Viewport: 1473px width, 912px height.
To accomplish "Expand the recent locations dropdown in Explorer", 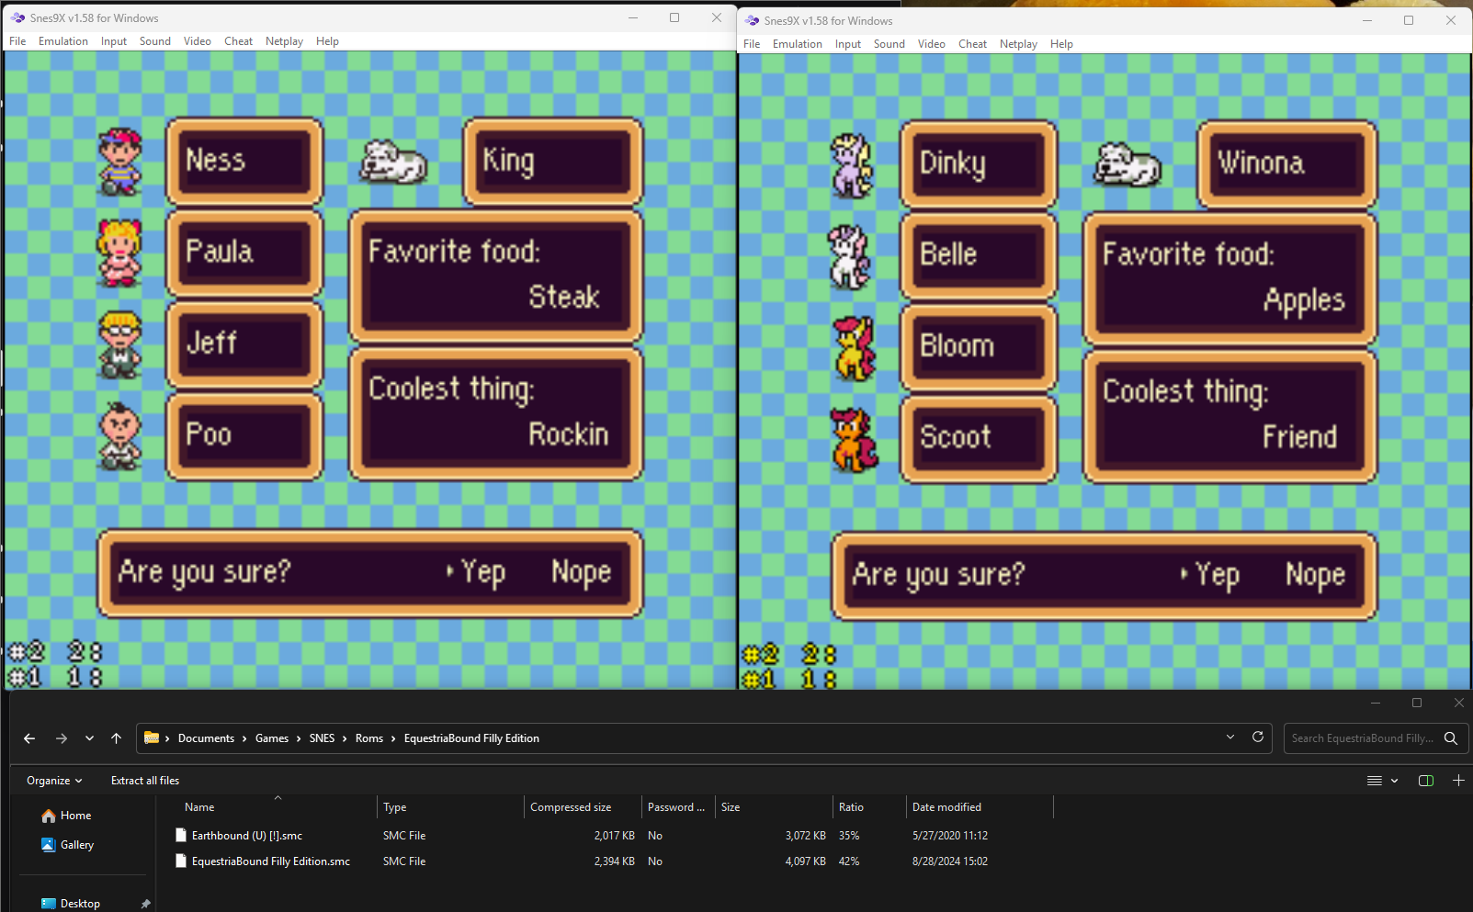I will (x=89, y=738).
